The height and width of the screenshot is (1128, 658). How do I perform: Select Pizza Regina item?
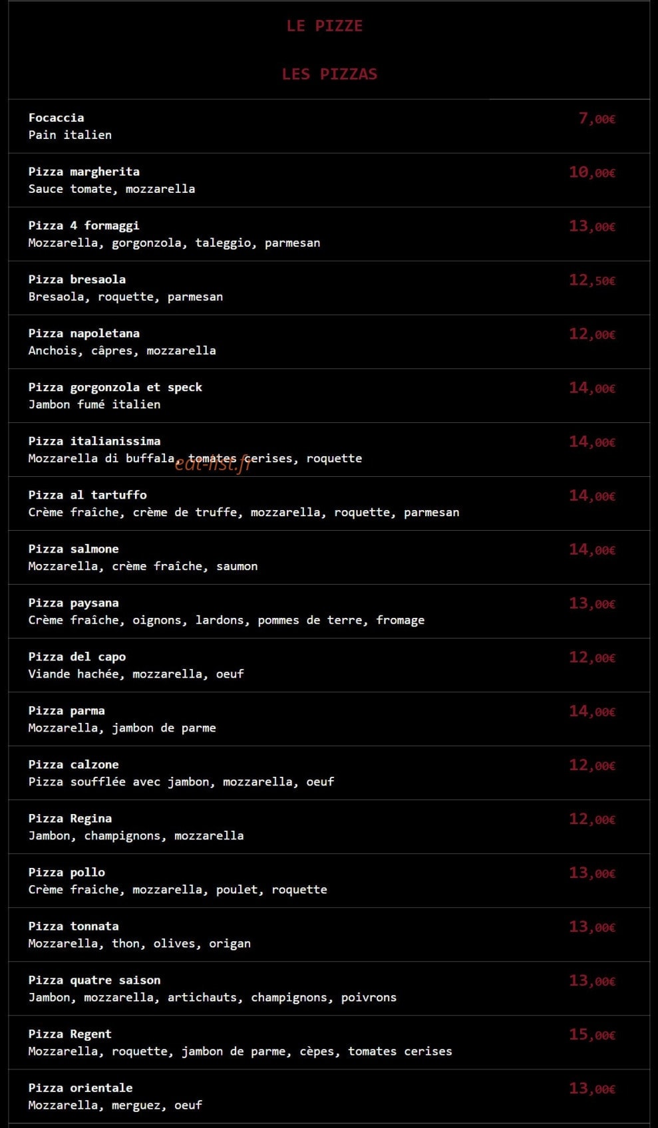70,818
